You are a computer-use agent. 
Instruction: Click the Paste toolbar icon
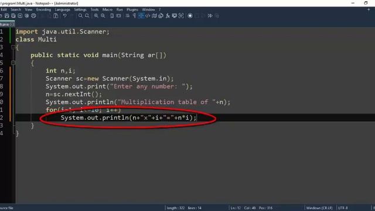pyautogui.click(x=56, y=16)
